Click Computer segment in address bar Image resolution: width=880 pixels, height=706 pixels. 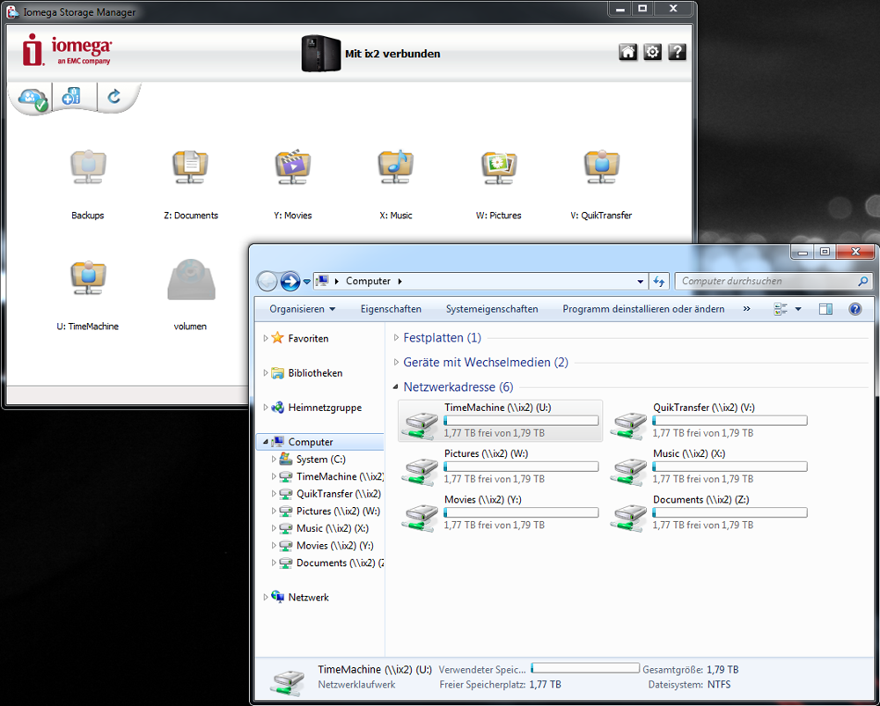pos(368,281)
